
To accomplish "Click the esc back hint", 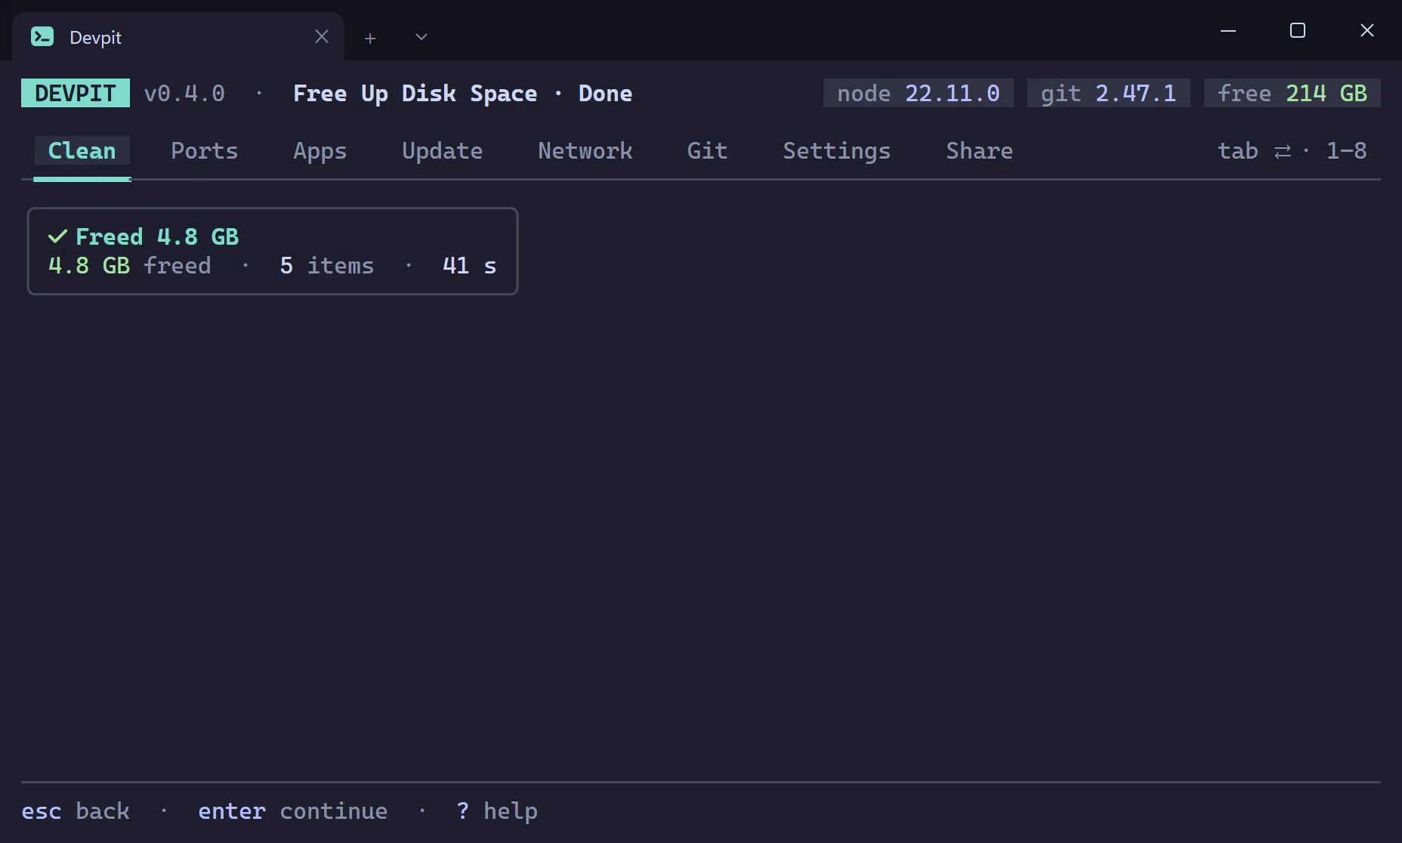I will [76, 811].
